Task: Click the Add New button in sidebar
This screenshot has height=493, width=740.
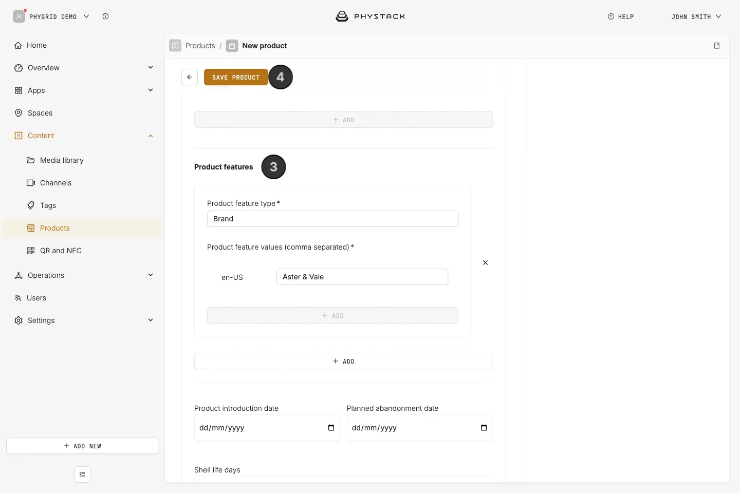Action: 82,446
